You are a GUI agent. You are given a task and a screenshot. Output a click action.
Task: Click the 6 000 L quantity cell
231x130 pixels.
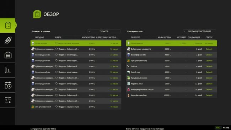pos(168,49)
